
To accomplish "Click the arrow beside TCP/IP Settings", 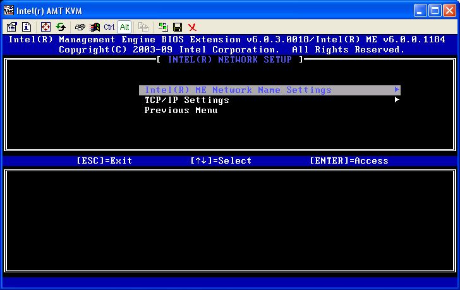I will click(397, 100).
